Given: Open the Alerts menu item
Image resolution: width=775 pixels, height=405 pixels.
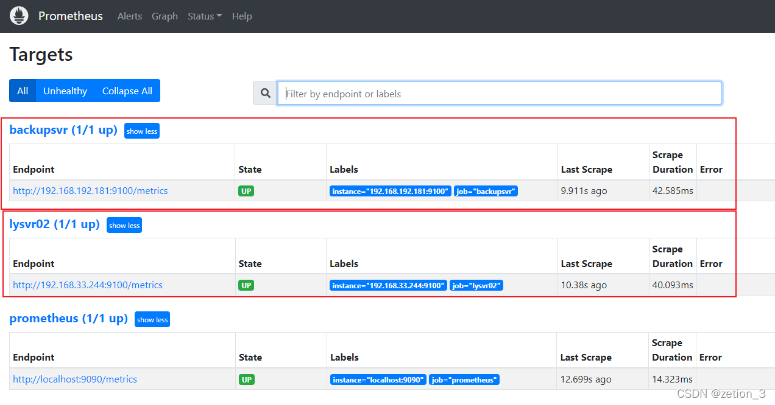Looking at the screenshot, I should point(130,16).
